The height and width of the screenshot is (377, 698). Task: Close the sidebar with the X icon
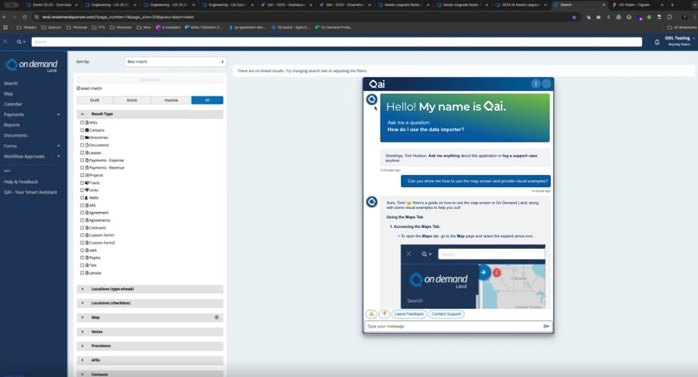pos(6,42)
